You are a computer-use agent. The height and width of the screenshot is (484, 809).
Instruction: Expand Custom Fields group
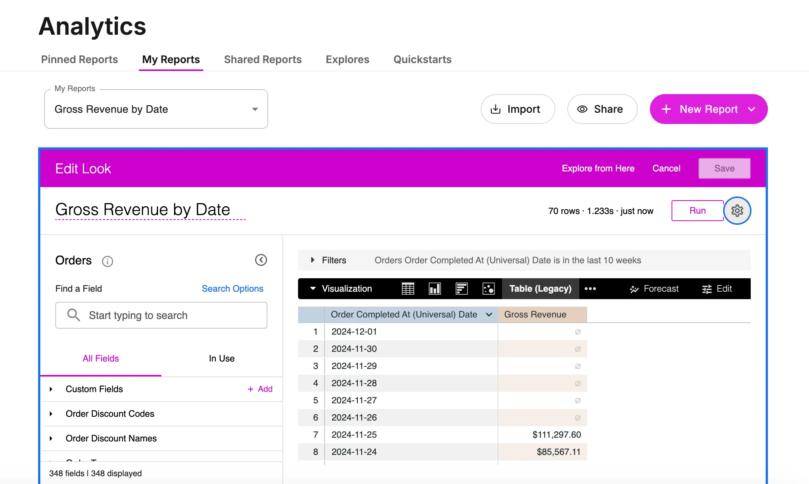click(51, 389)
